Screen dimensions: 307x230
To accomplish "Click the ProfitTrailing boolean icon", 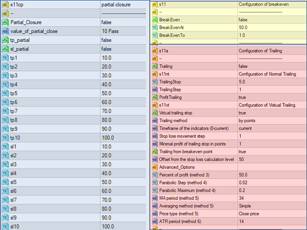I will point(155,97).
